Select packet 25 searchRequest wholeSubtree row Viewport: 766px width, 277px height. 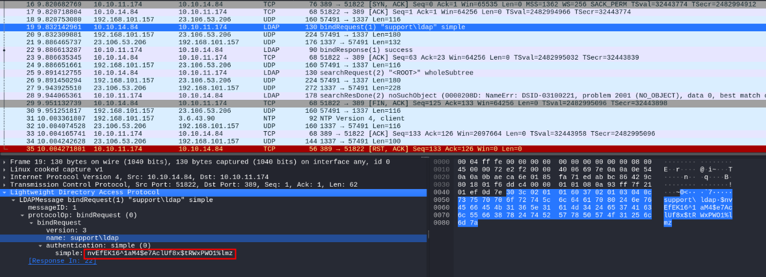355,73
